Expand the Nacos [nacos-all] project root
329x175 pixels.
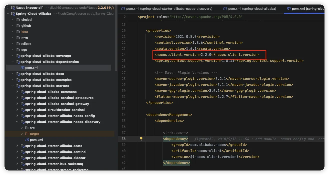(8, 8)
